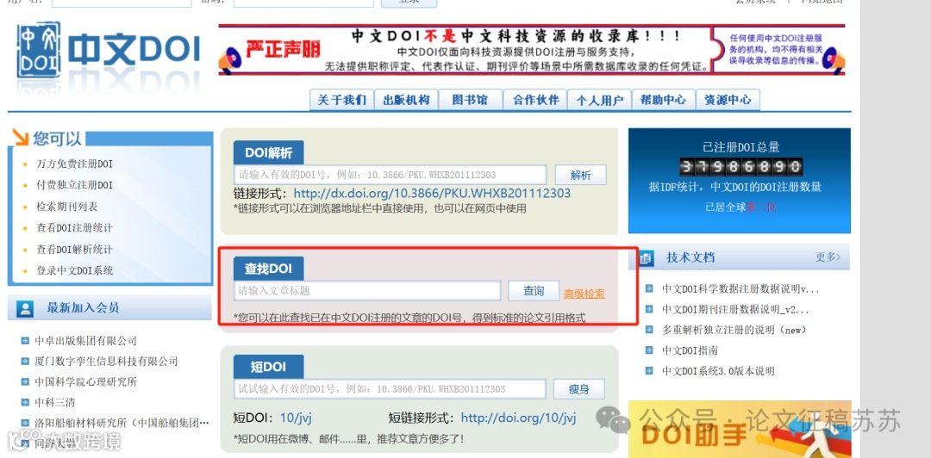Open 高级检索 link
The height and width of the screenshot is (458, 931).
pyautogui.click(x=584, y=293)
